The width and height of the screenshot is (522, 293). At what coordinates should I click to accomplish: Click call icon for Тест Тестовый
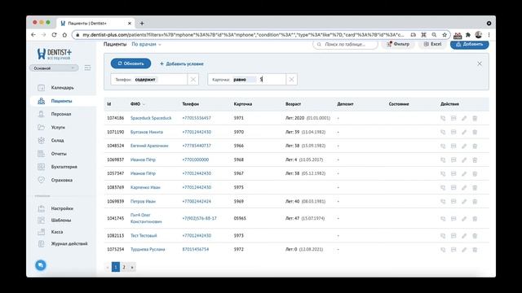tap(443, 236)
